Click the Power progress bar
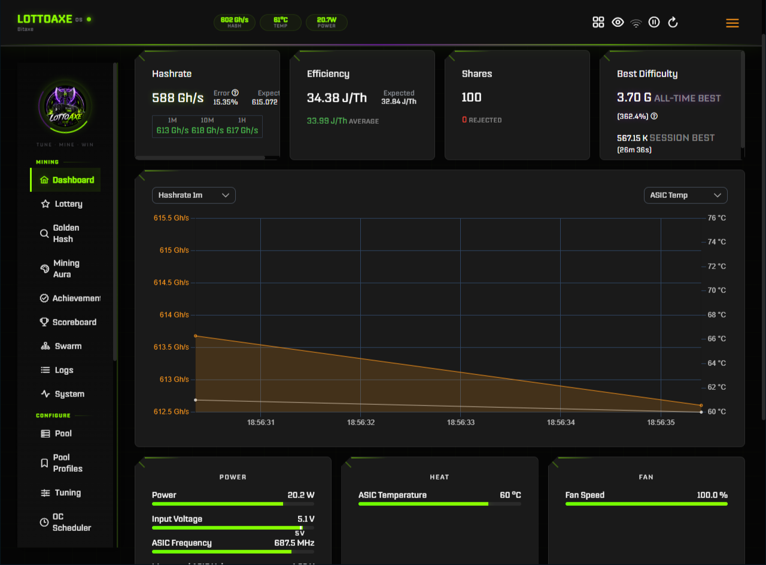The width and height of the screenshot is (766, 565). [233, 504]
